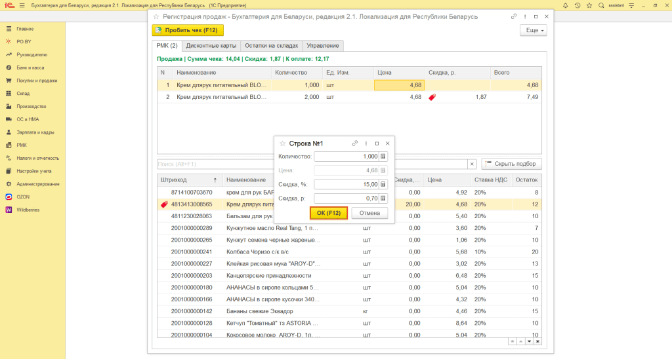Image resolution: width=672 pixels, height=359 pixels.
Task: Open the PO.BY sidebar icon
Action: coord(9,41)
